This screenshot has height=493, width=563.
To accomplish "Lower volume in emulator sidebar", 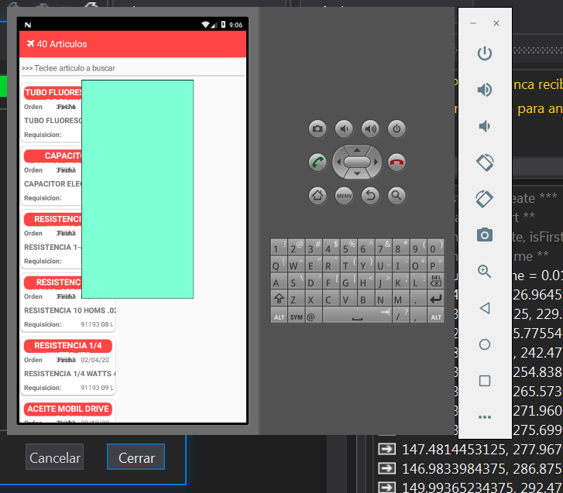I will [484, 126].
